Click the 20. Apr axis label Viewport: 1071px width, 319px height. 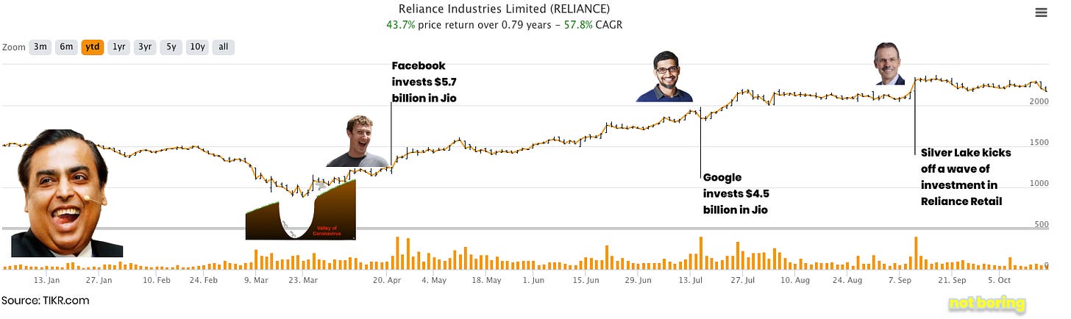click(386, 280)
